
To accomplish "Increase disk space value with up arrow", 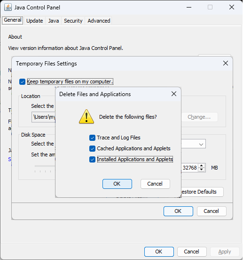I will click(x=201, y=166).
